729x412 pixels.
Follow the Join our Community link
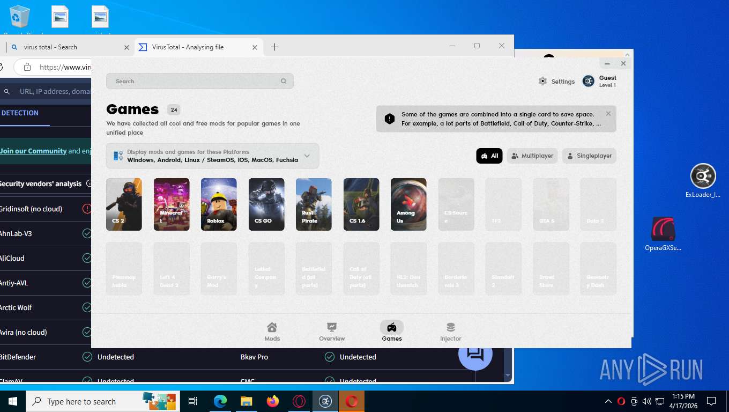[33, 151]
